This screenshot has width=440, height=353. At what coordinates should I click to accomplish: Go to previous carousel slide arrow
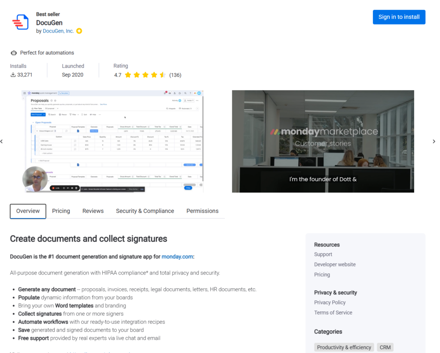2,142
